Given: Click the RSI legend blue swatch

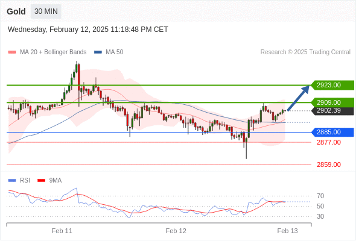Looking at the screenshot, I should 12,181.
